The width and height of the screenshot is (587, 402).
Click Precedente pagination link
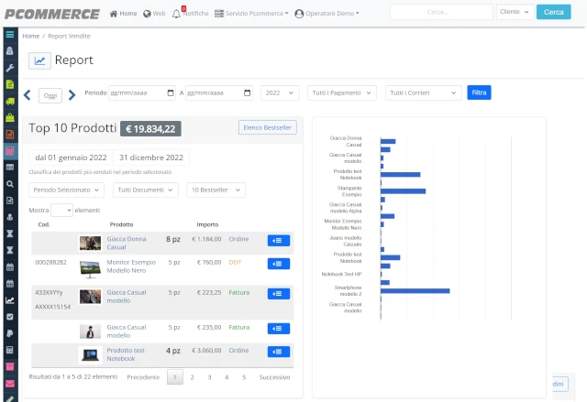click(x=143, y=377)
